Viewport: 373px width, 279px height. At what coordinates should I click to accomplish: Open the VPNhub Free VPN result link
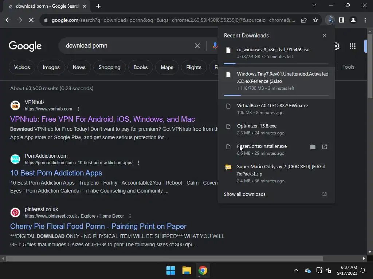[102, 119]
